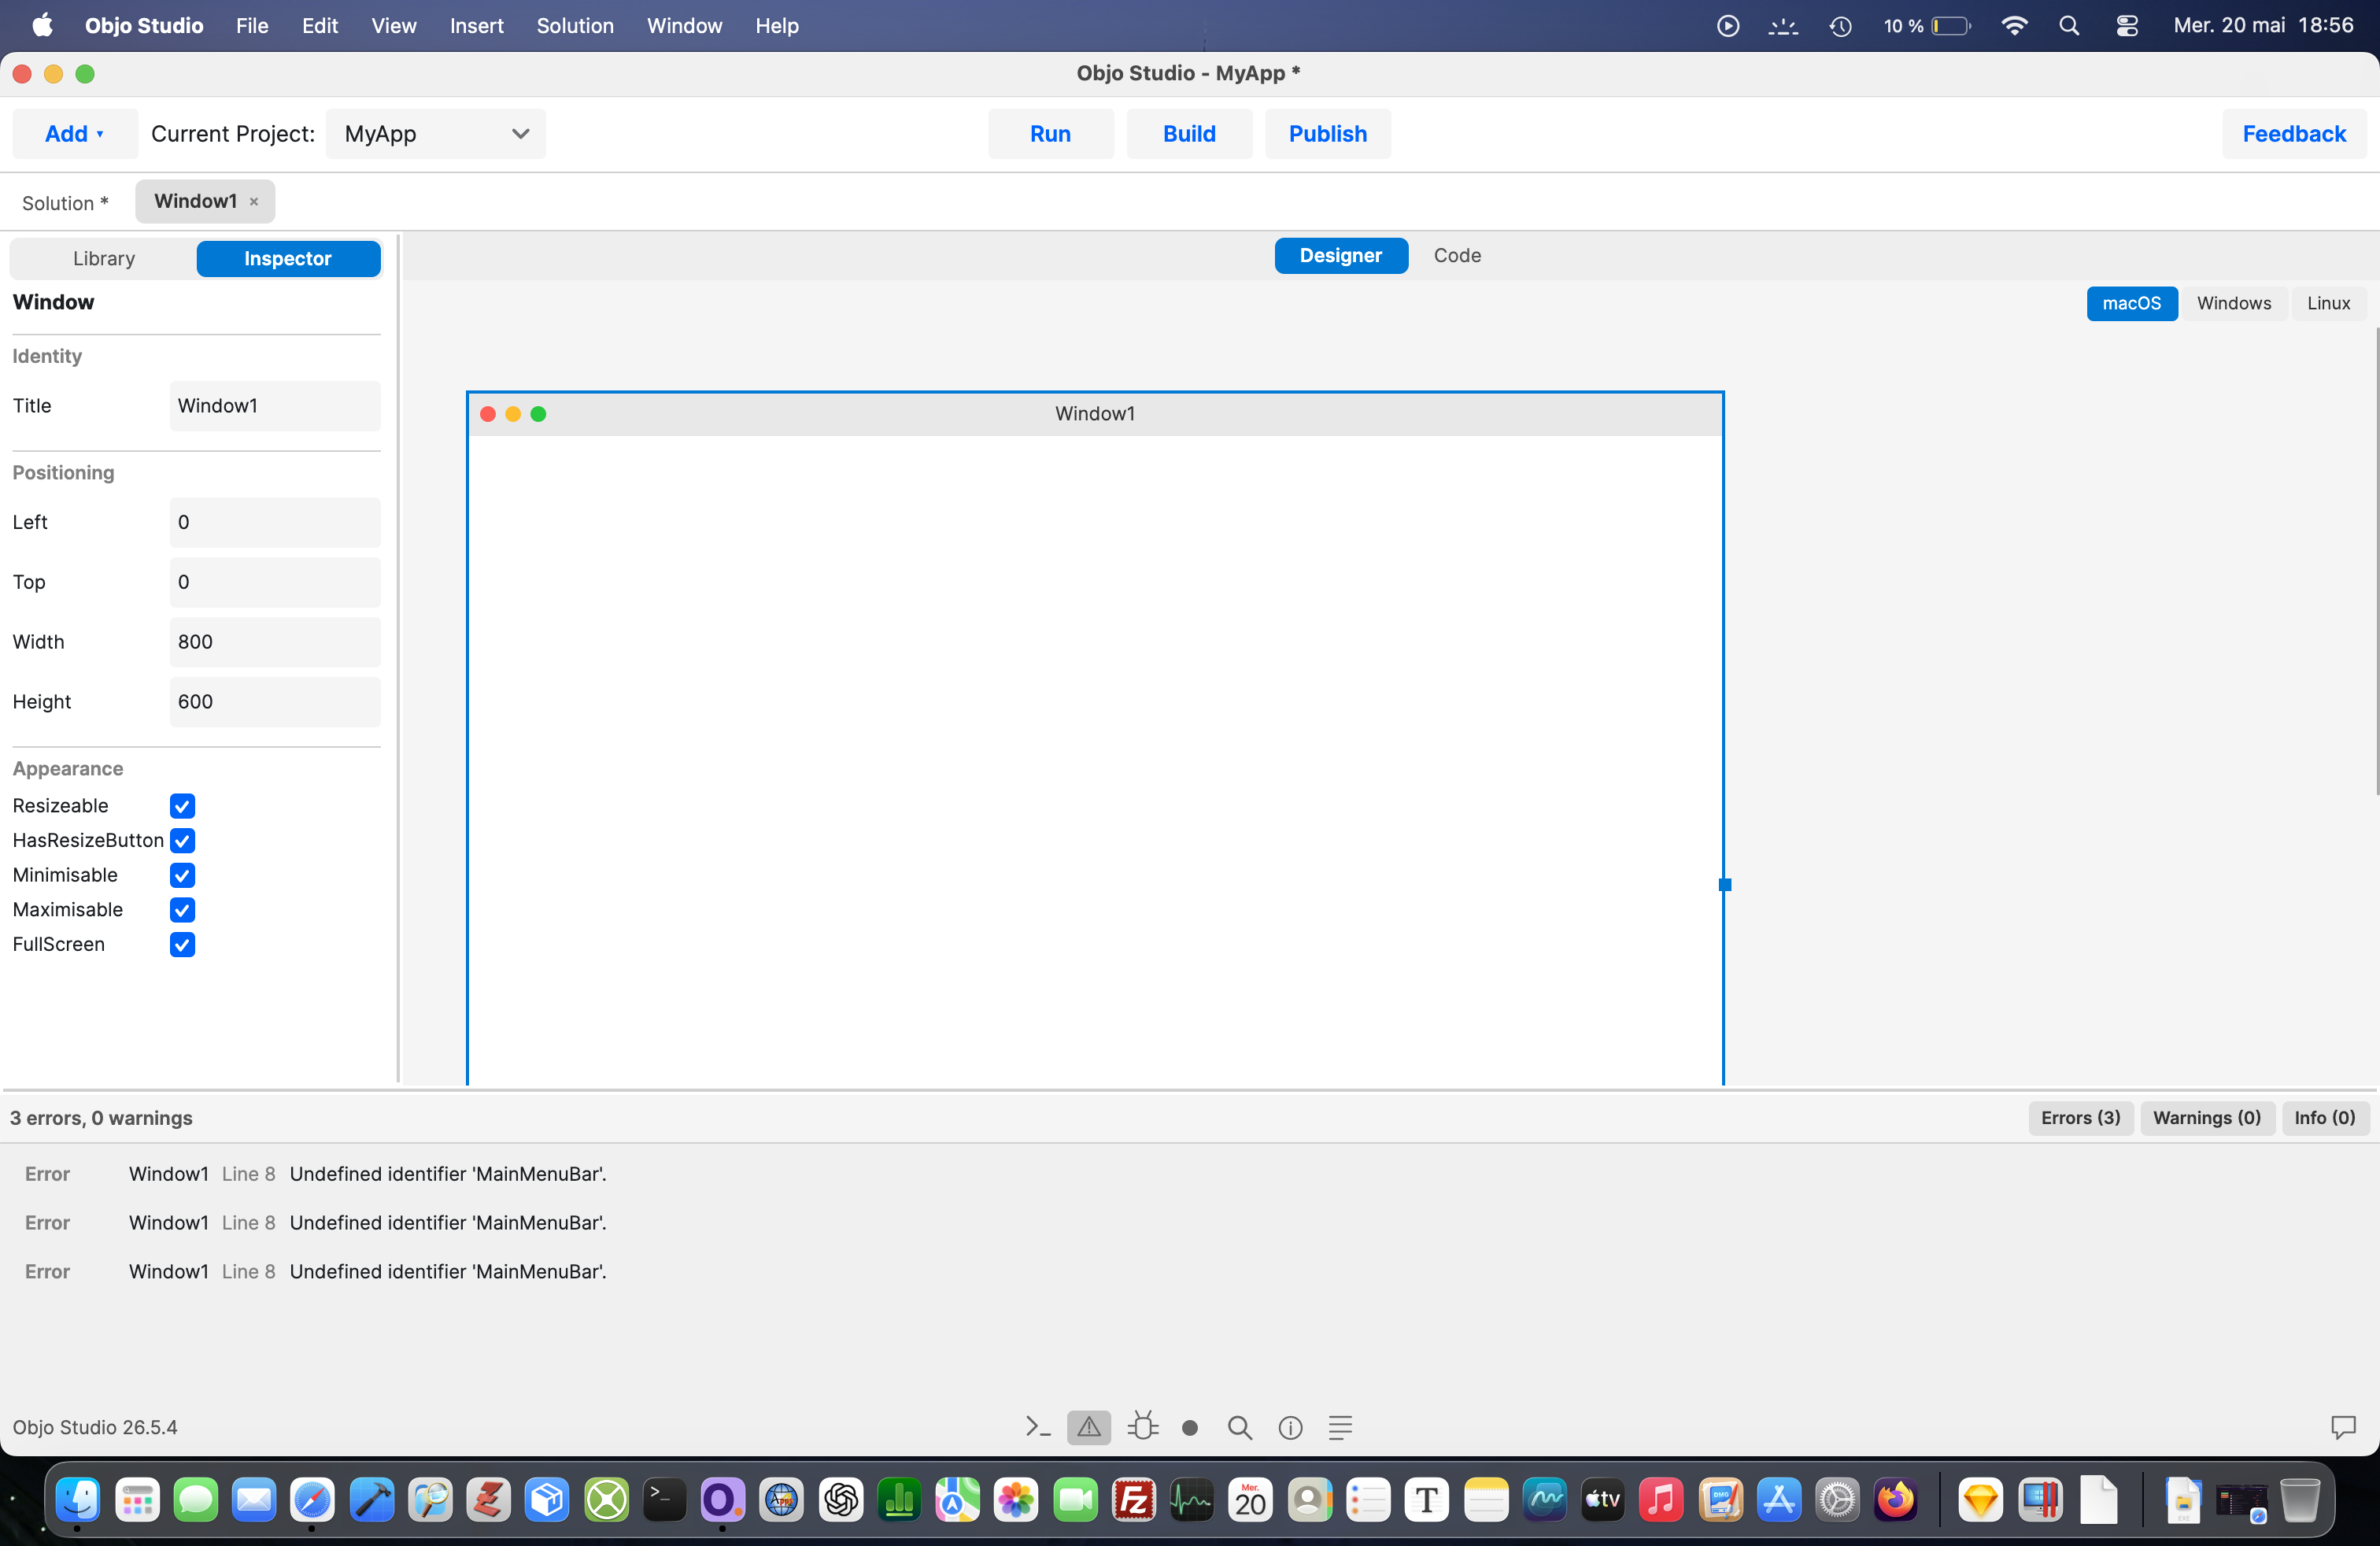
Task: Switch preview platform to Windows
Action: pyautogui.click(x=2234, y=303)
